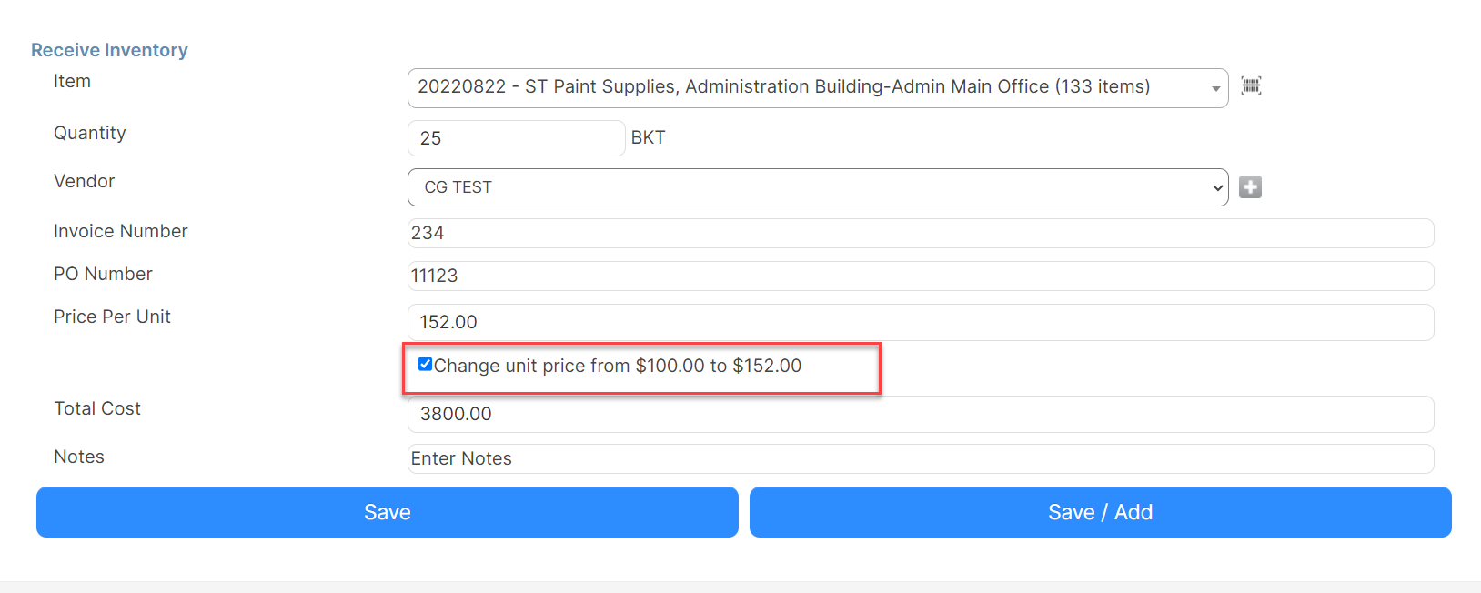Click the Item label on the left

click(72, 81)
